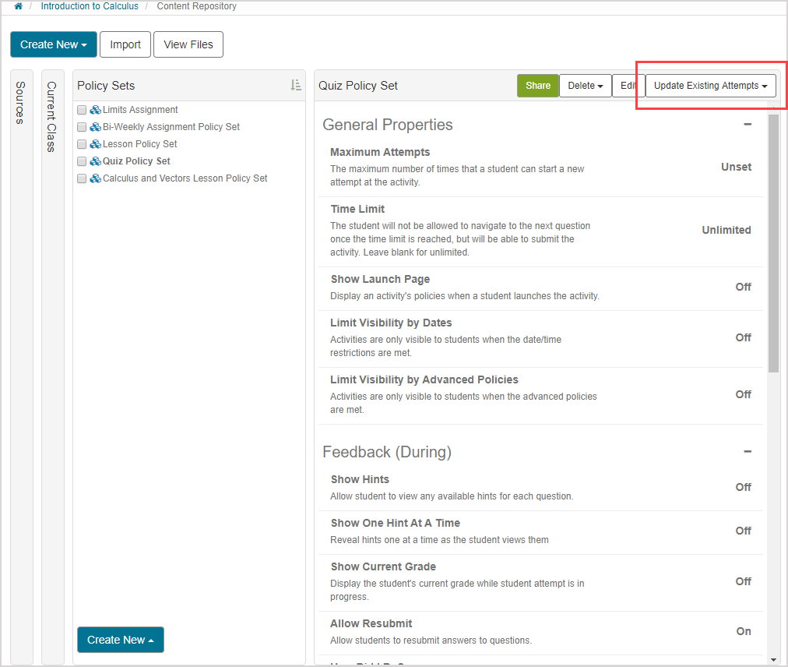Click the icon beside Quiz Policy Set

point(95,161)
